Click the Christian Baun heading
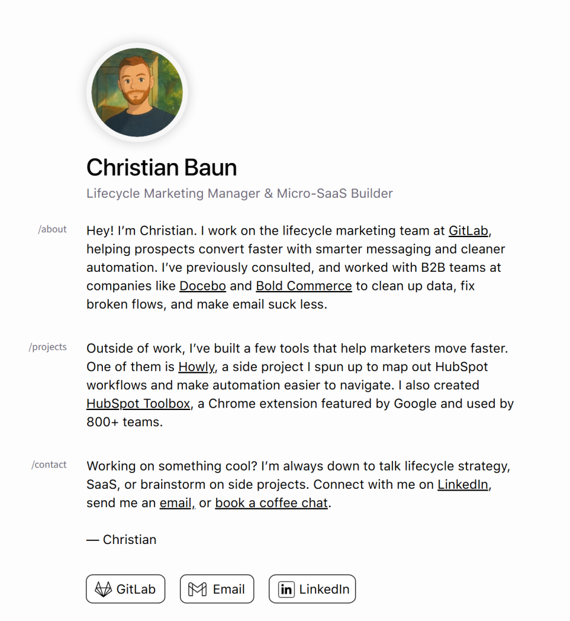This screenshot has height=621, width=570. (161, 167)
